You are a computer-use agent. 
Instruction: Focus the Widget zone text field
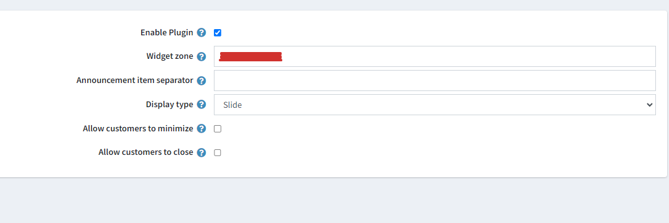click(x=435, y=56)
